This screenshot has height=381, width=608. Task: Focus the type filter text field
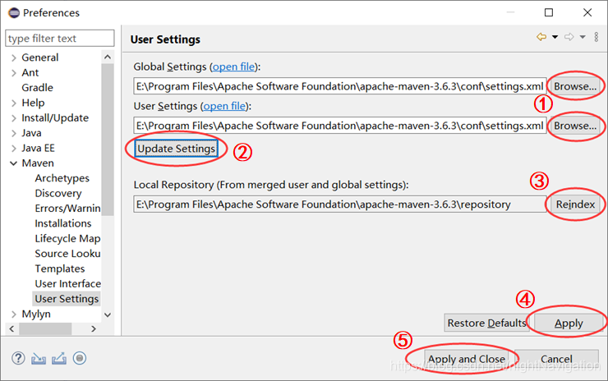click(60, 39)
